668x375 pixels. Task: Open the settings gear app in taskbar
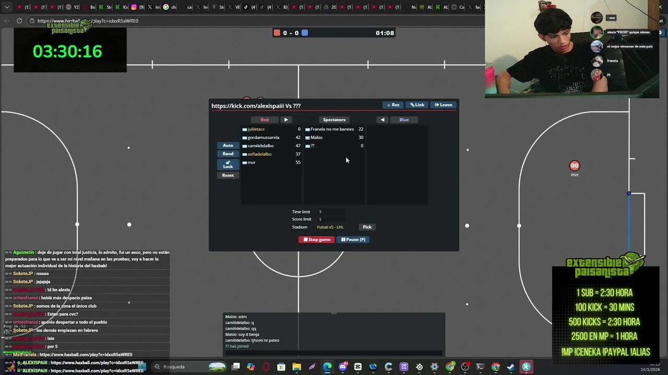(x=434, y=367)
